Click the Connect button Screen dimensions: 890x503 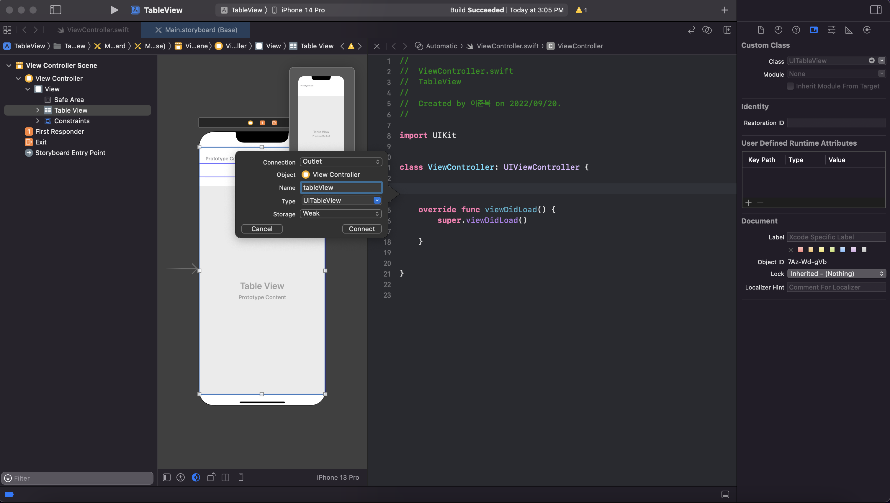point(362,229)
